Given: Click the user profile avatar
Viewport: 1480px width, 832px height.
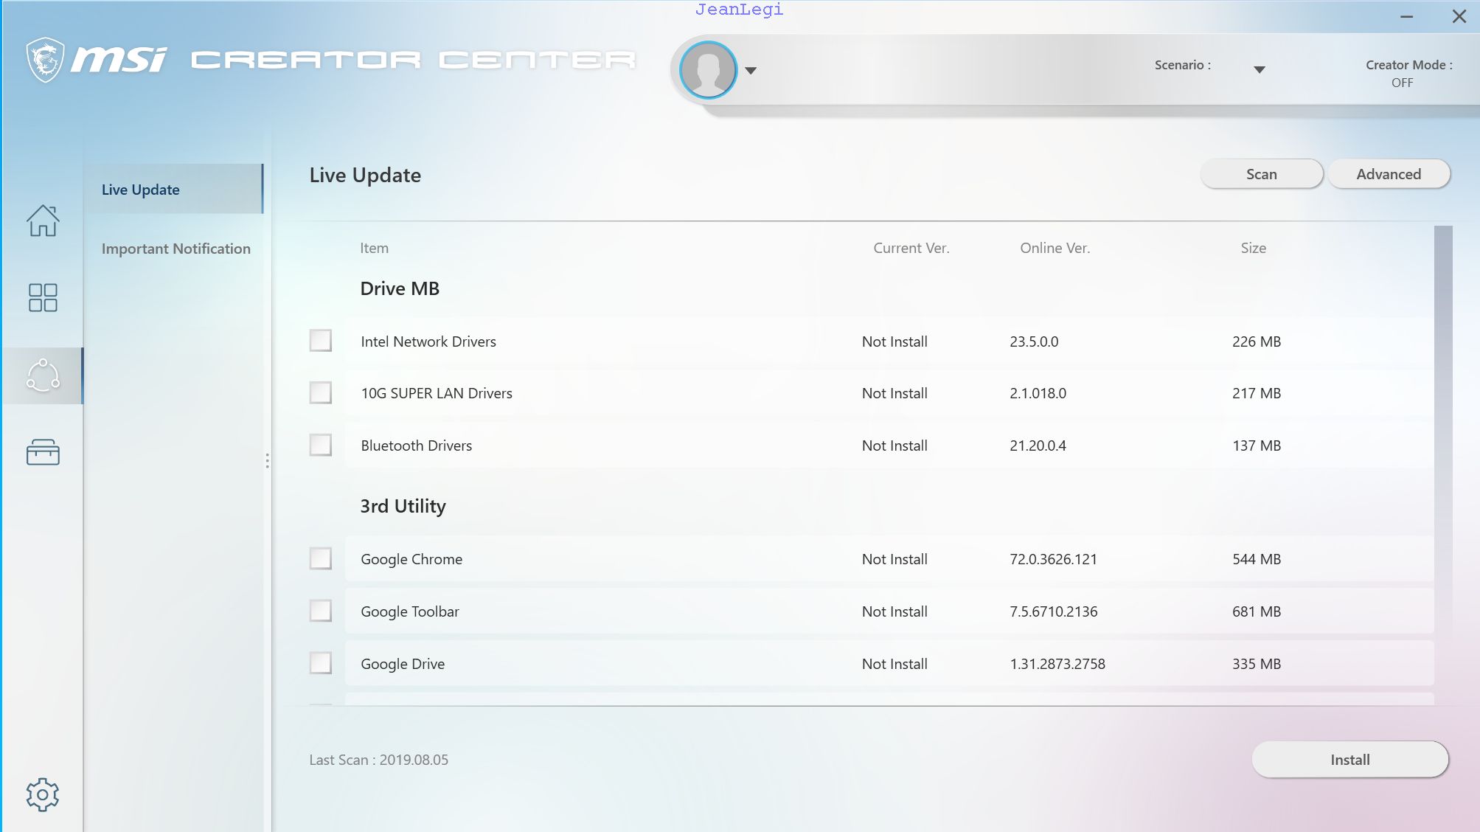Looking at the screenshot, I should pos(708,70).
